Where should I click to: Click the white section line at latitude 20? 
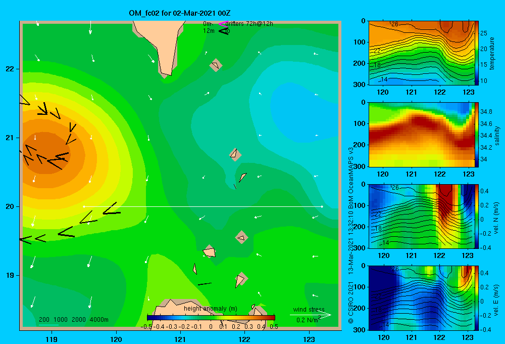click(203, 206)
